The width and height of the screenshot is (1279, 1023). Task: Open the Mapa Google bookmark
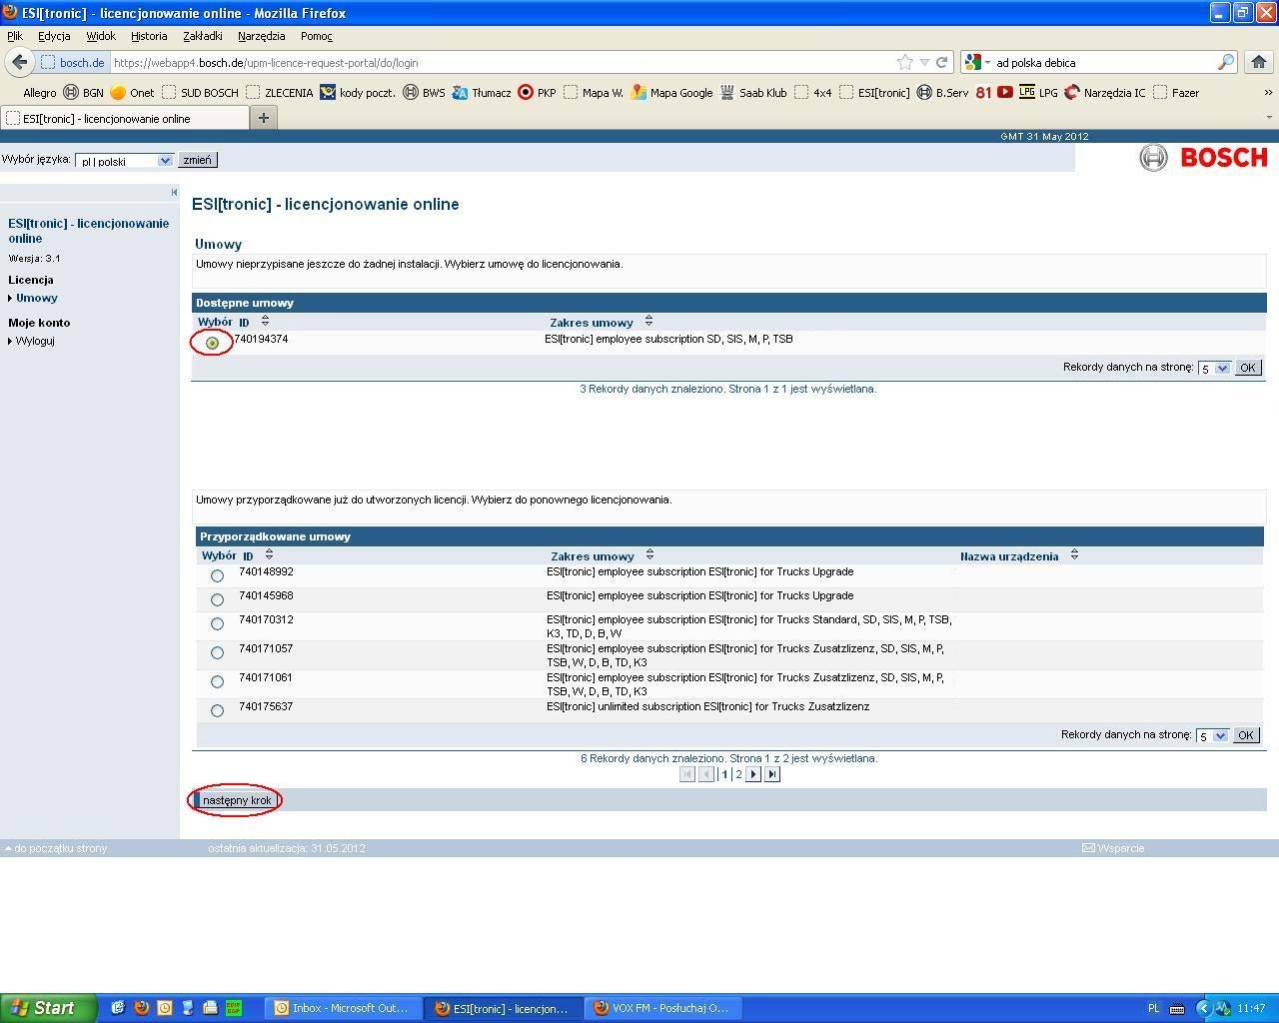[671, 93]
